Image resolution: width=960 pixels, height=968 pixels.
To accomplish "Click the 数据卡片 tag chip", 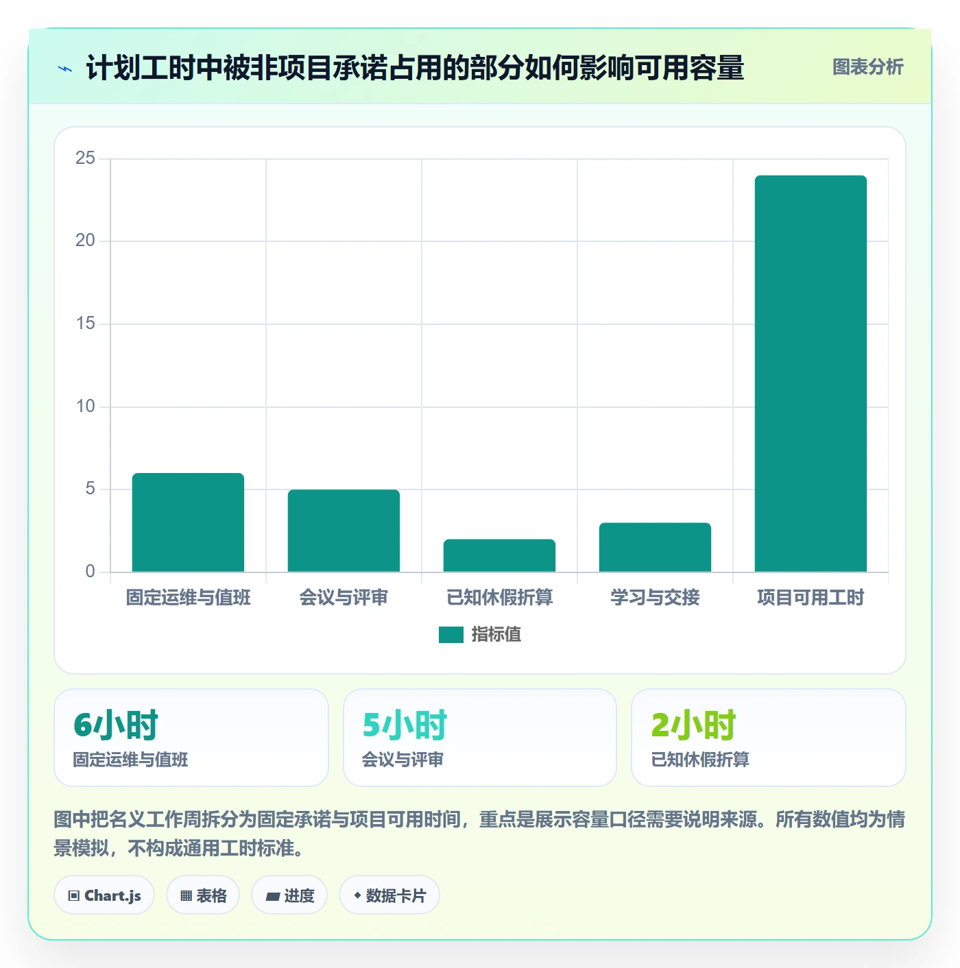I will (x=389, y=895).
